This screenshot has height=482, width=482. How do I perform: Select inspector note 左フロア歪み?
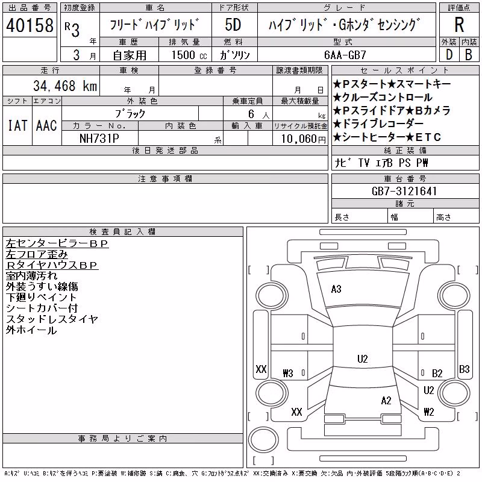pyautogui.click(x=37, y=254)
